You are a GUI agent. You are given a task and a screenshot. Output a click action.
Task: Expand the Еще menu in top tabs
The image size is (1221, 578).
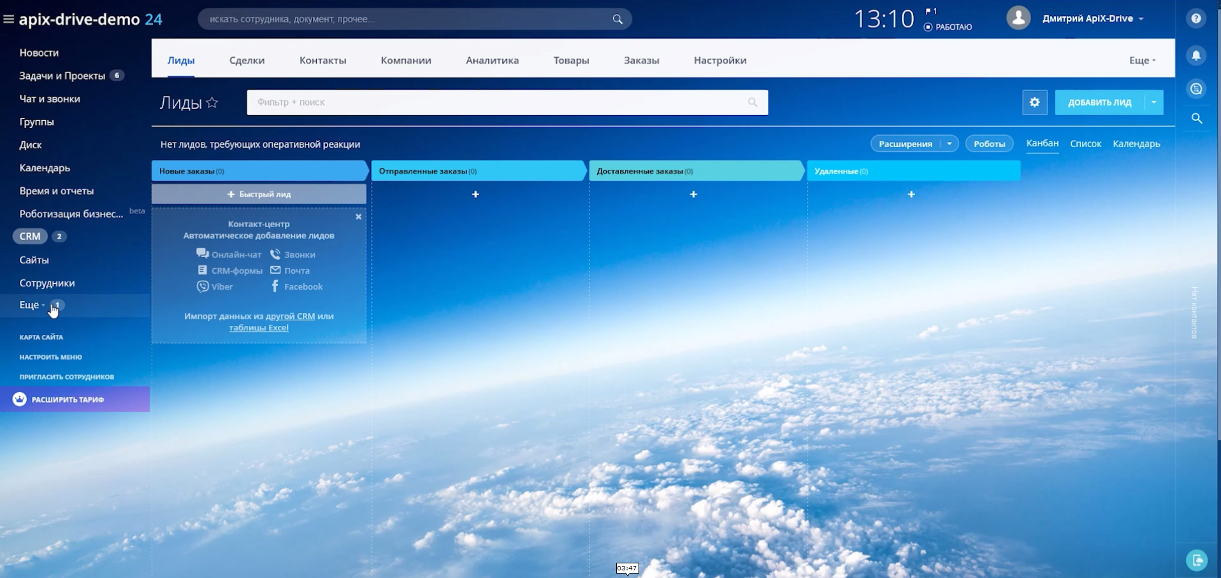pyautogui.click(x=1142, y=60)
